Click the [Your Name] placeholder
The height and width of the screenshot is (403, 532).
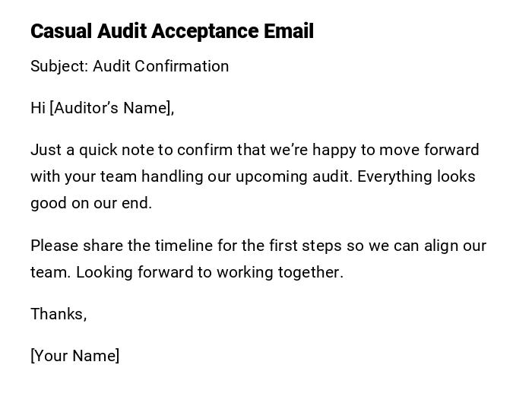click(x=74, y=356)
